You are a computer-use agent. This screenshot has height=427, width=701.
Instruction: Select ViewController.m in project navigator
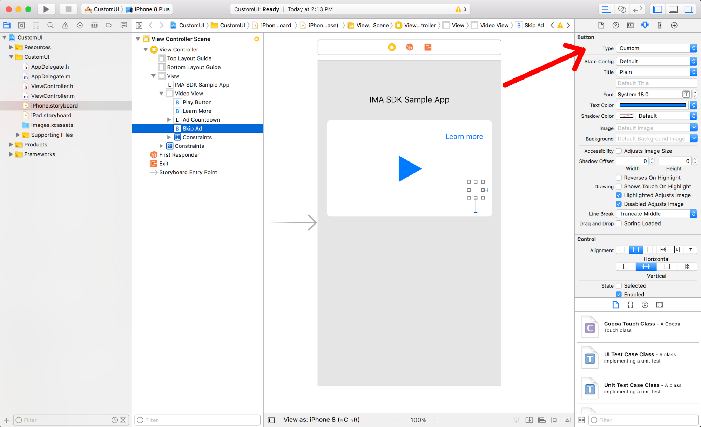pyautogui.click(x=53, y=96)
